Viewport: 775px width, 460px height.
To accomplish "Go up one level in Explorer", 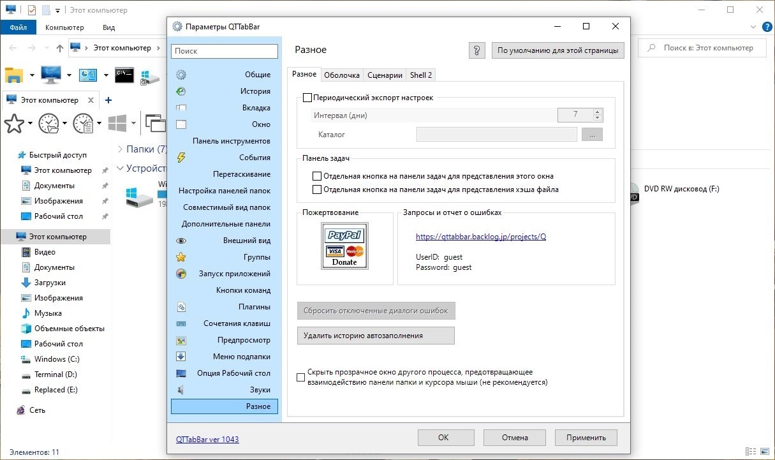I will [x=59, y=48].
